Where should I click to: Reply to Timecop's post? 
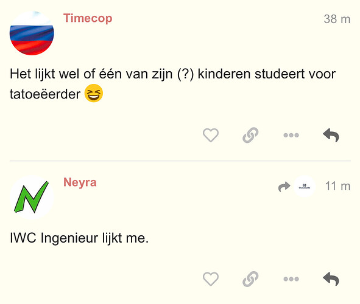point(331,135)
